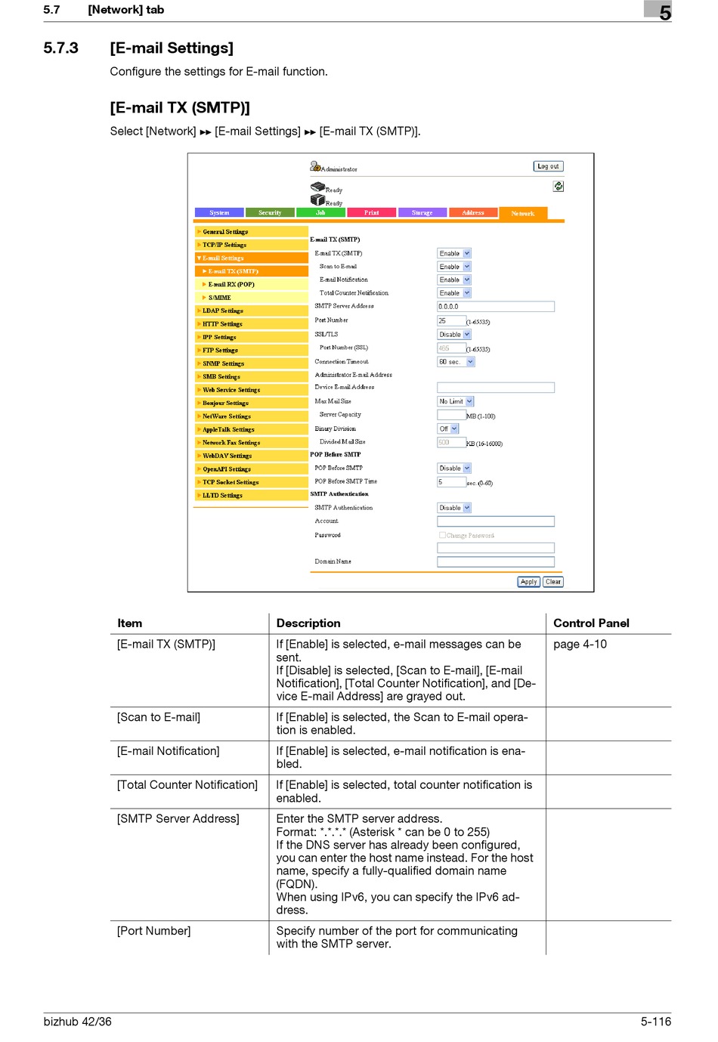The image size is (718, 1042).
Task: Click the '[Port Number]' table item
Action: [154, 931]
